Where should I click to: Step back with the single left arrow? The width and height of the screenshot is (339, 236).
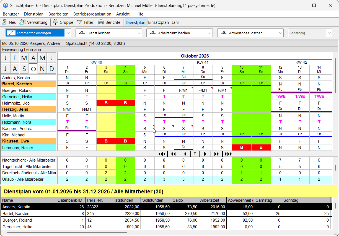pyautogui.click(x=185, y=154)
